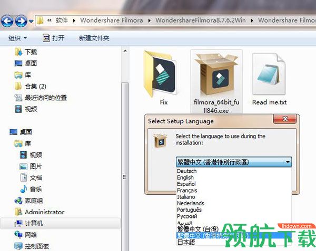Screen dimensions: 316x251
Task: Open the setup language combo box
Action: [x=234, y=162]
